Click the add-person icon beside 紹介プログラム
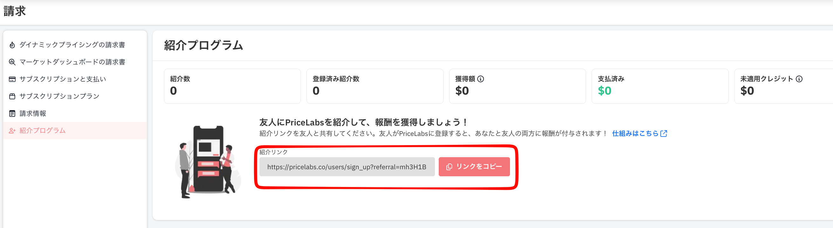The height and width of the screenshot is (228, 833). coord(12,131)
